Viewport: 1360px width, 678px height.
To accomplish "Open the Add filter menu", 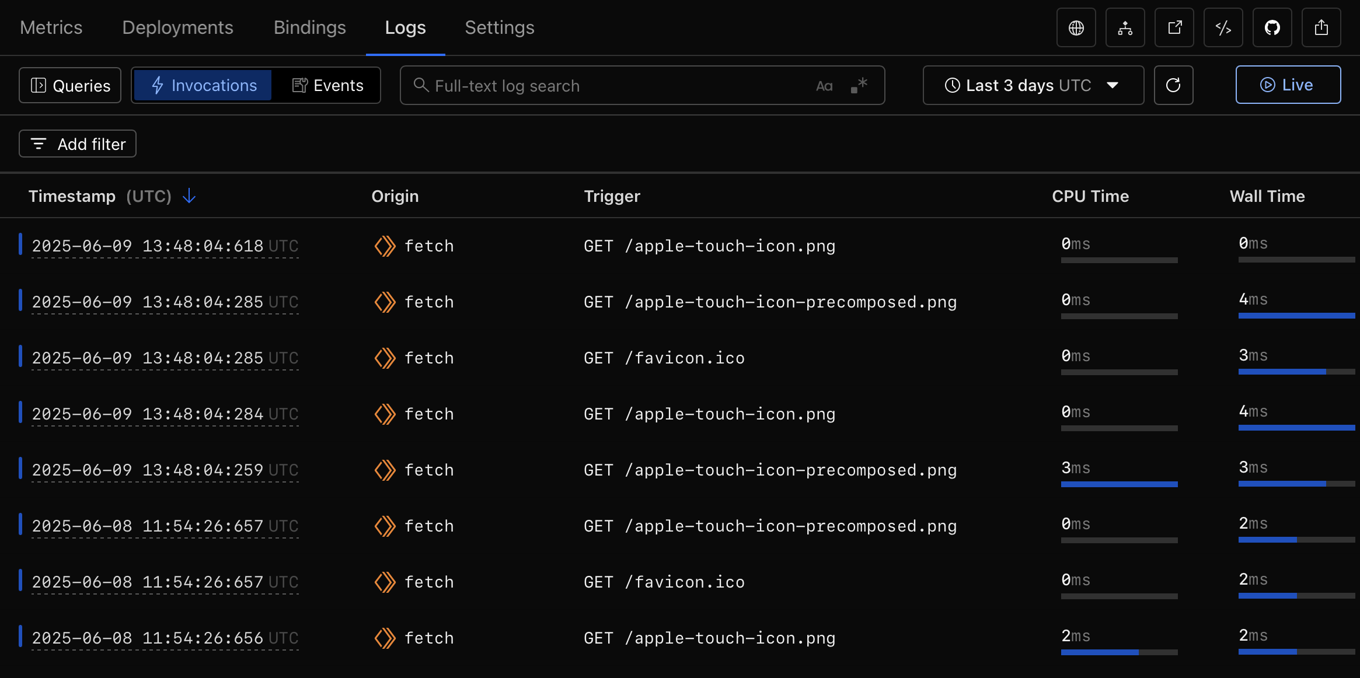I will tap(78, 144).
